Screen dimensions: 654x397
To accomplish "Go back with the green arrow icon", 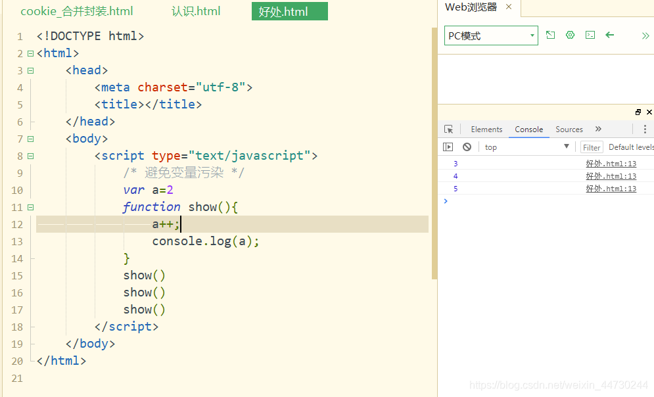I will pyautogui.click(x=610, y=35).
